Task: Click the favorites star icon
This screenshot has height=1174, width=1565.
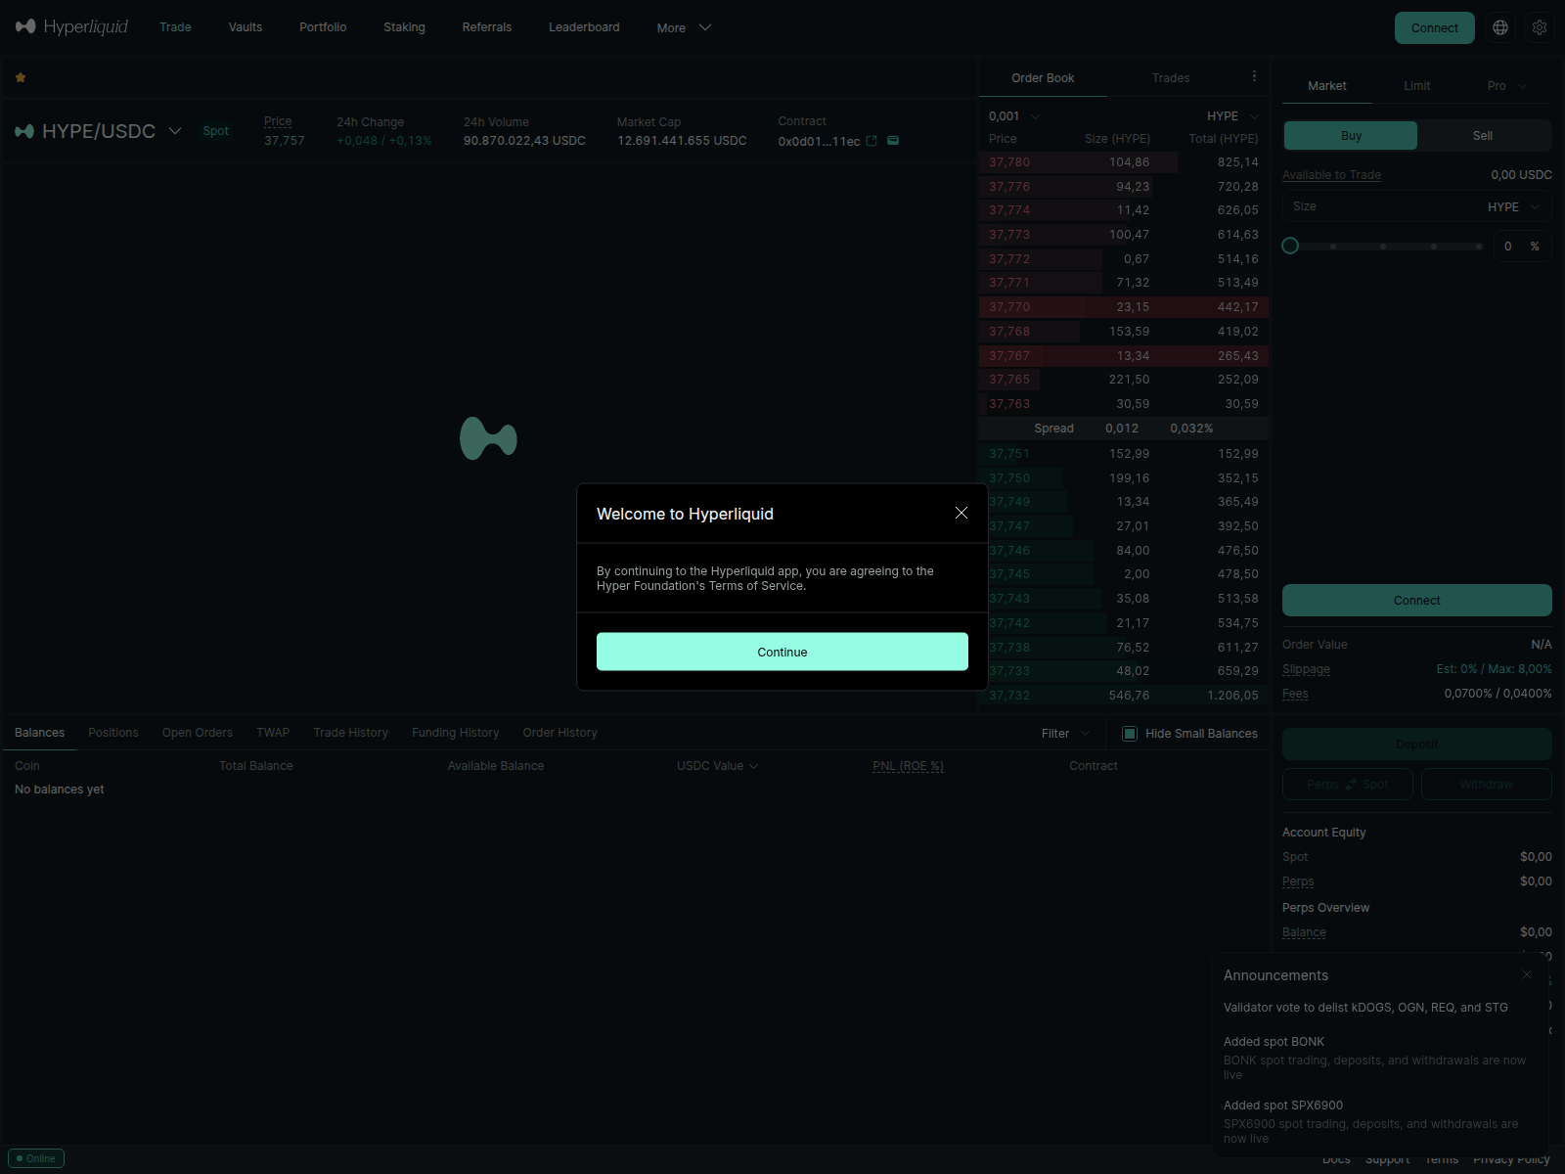Action: [x=21, y=77]
